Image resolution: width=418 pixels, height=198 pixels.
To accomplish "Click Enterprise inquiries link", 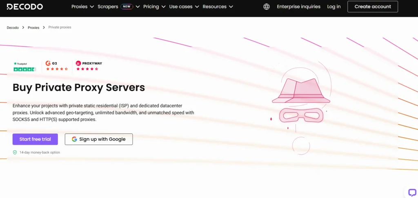I will 298,7.
